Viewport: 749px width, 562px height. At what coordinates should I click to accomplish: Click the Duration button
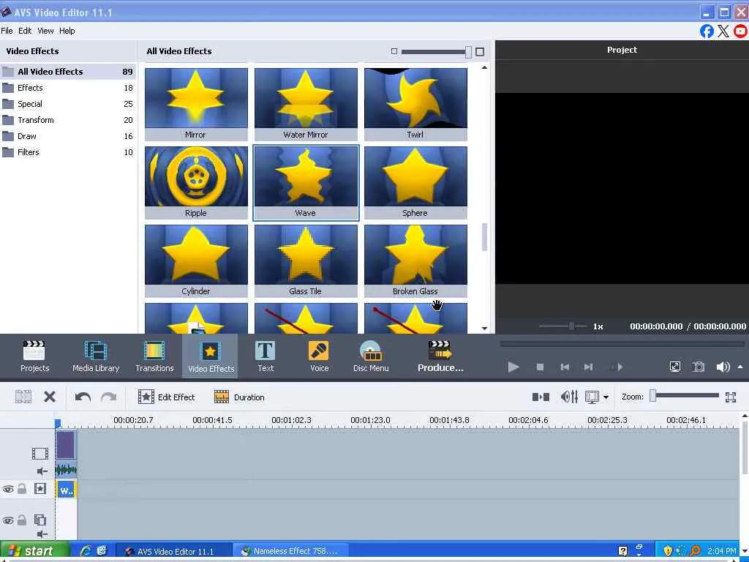(239, 397)
